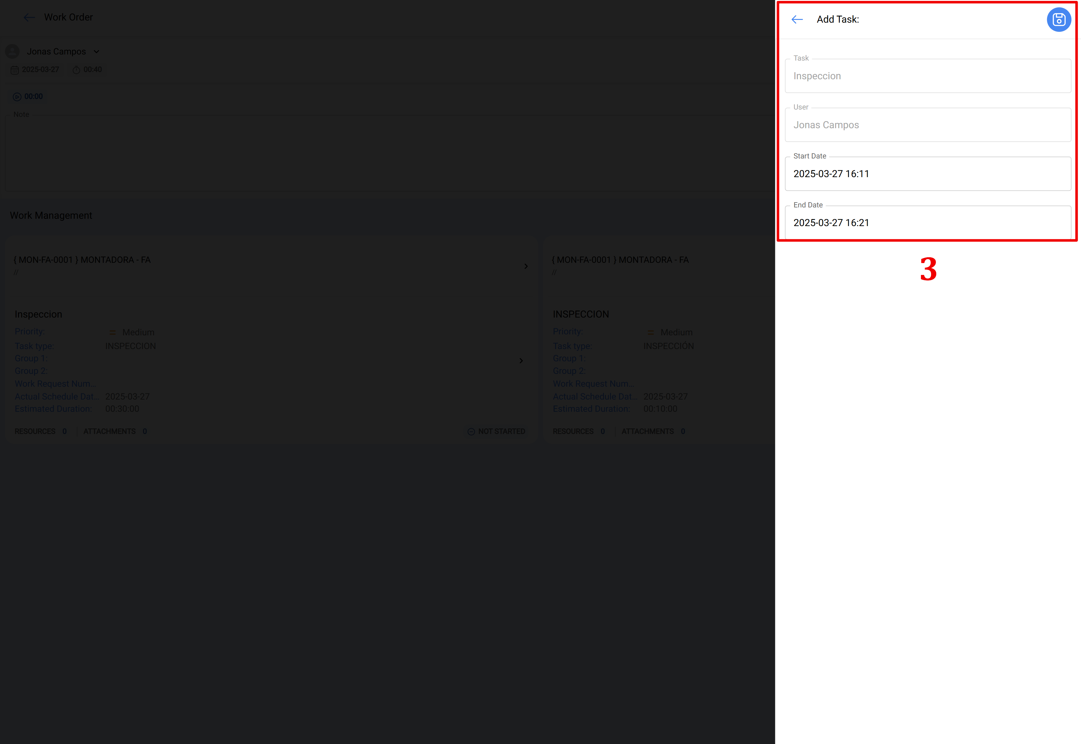This screenshot has height=744, width=1081.
Task: Click the User field showing Jonas Campos
Action: pos(928,125)
